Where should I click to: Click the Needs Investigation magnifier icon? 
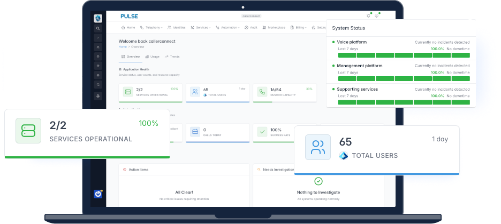(x=259, y=170)
